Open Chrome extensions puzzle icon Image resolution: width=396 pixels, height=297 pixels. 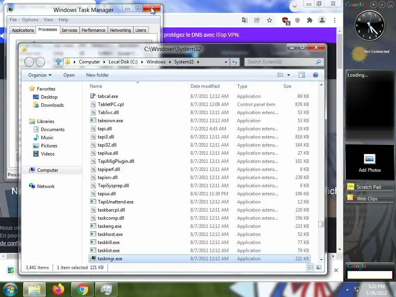point(310,20)
